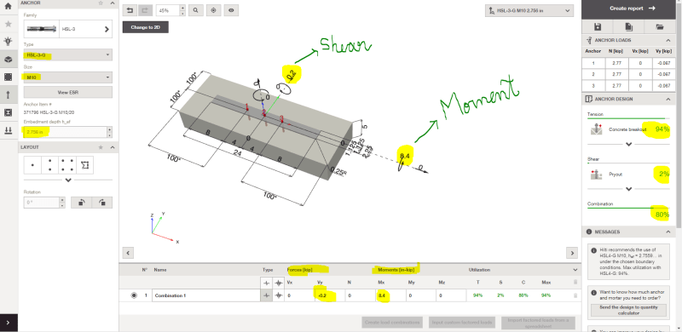682x332 pixels.
Task: Select the two-anchor layout
Action: [x=49, y=165]
